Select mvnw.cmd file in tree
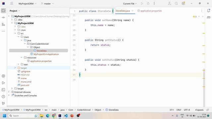Screen dimensions: 212x119 (x=26, y=82)
